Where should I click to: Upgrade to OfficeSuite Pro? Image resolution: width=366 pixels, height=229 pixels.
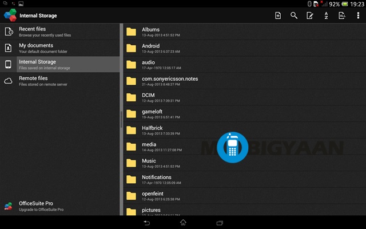[59, 206]
